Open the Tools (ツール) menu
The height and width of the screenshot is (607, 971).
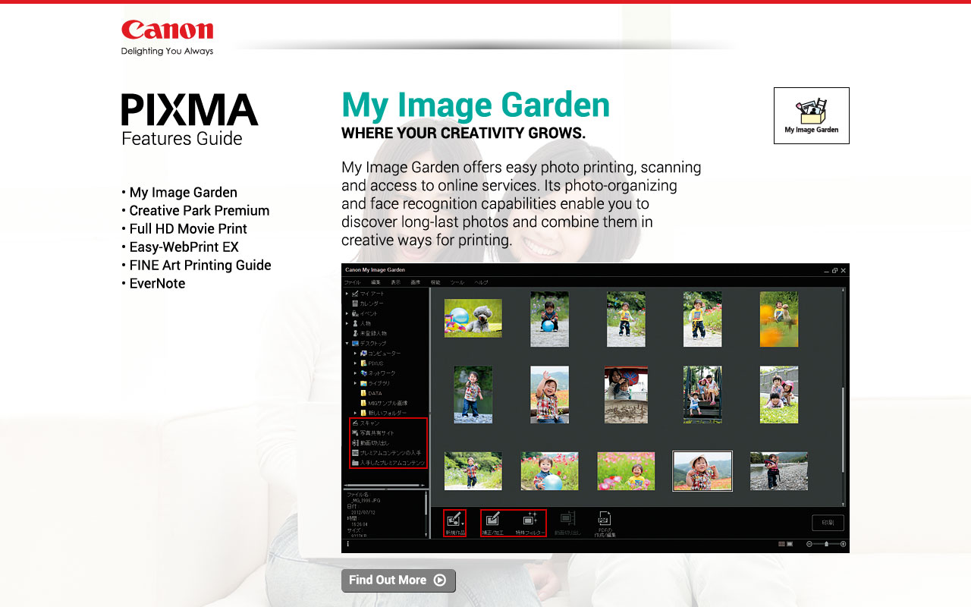pos(457,281)
